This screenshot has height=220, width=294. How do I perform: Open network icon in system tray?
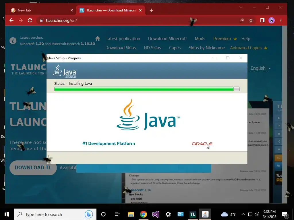tap(250, 214)
